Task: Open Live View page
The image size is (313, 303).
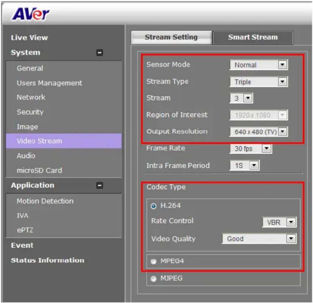Action: tap(29, 38)
